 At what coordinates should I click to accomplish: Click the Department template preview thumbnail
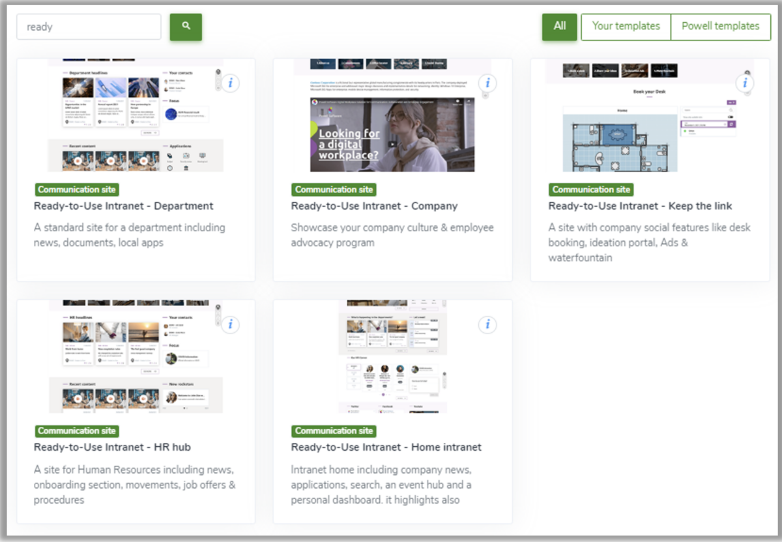tap(134, 114)
